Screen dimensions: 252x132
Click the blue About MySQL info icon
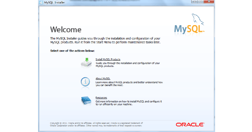(x=85, y=82)
